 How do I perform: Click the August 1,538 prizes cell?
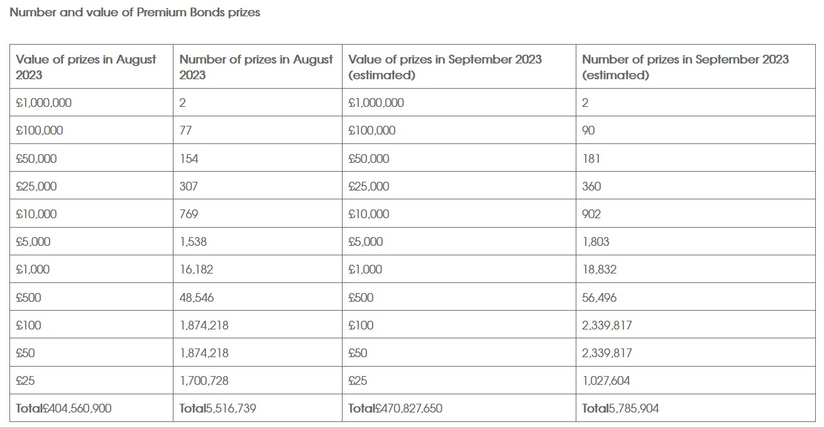(x=258, y=241)
